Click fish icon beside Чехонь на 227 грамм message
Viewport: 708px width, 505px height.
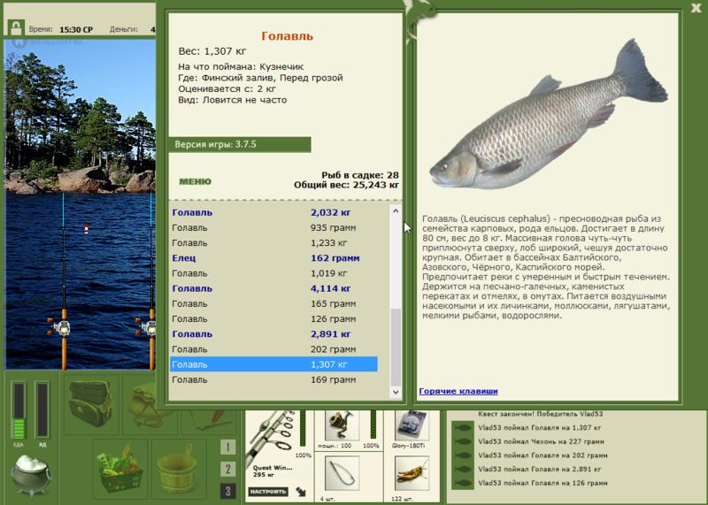[463, 441]
